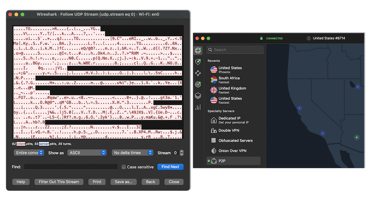370x201 pixels.
Task: Click the P2P specialty server icon
Action: pos(214,161)
